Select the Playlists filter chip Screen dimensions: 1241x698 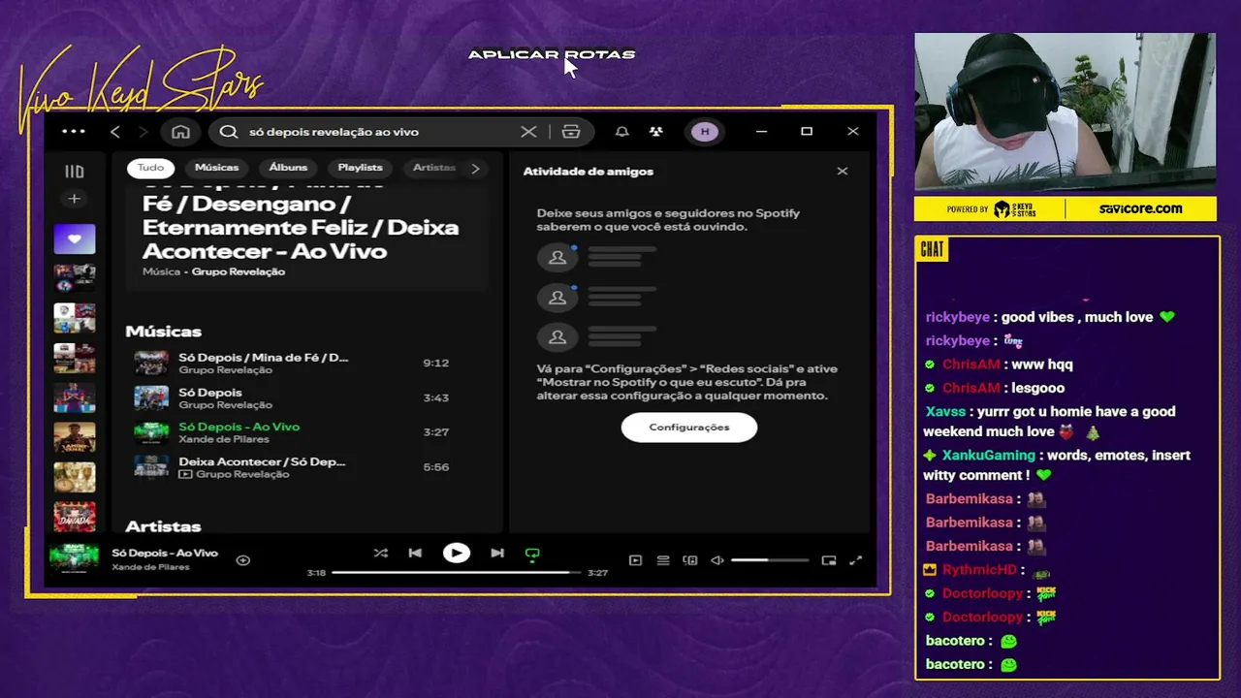pyautogui.click(x=360, y=168)
